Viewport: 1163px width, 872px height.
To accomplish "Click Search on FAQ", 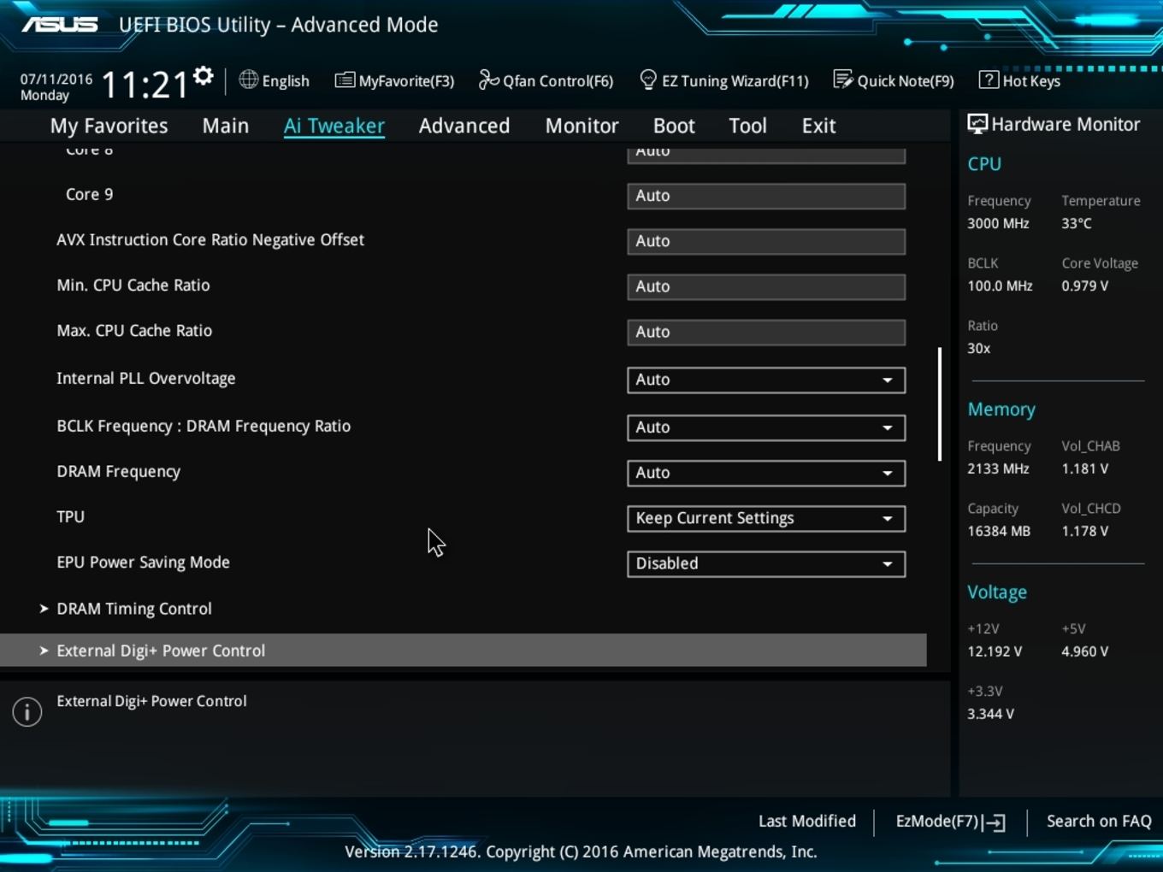I will 1099,821.
